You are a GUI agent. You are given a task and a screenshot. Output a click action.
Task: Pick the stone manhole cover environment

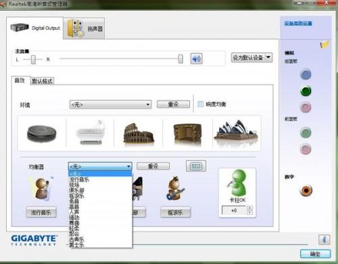coord(41,133)
